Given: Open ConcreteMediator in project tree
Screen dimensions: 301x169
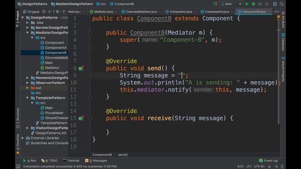Looking at the screenshot, I should click(54, 58).
